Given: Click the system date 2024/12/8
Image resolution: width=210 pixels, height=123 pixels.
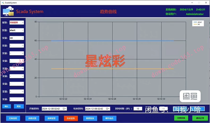Looking at the screenshot, I should click(186, 10).
